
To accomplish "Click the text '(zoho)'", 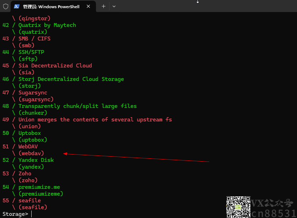I will (28, 180).
